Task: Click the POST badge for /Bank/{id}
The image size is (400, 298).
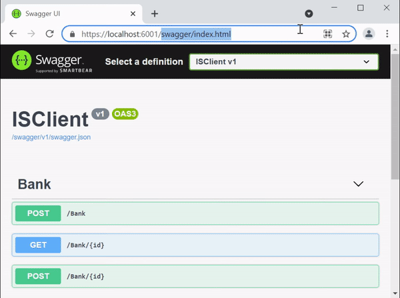Action: (x=38, y=276)
